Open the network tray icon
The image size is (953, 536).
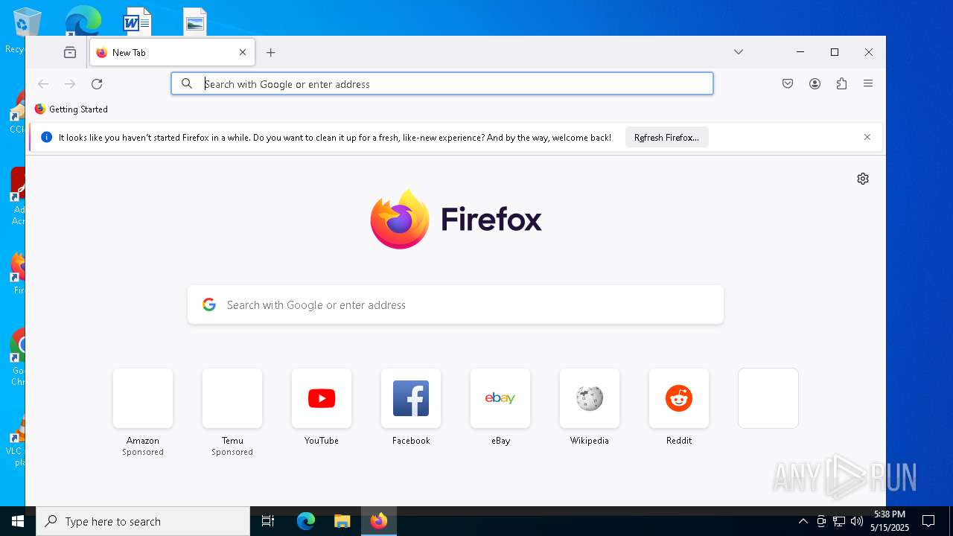click(839, 521)
